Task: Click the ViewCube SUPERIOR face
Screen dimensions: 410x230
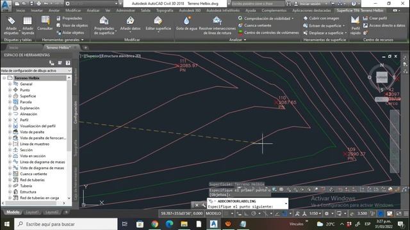Action: (382, 77)
